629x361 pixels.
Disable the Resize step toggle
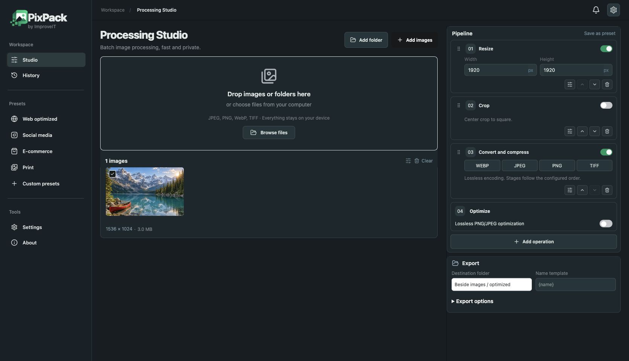[606, 49]
